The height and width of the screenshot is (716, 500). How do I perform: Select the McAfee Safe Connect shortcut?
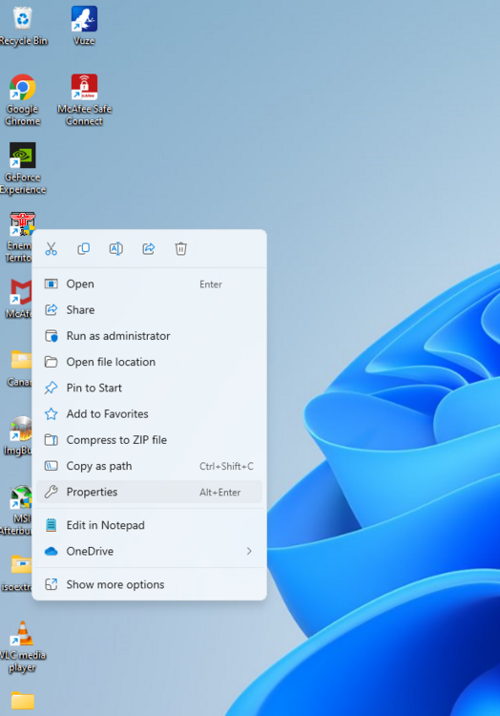coord(84,100)
